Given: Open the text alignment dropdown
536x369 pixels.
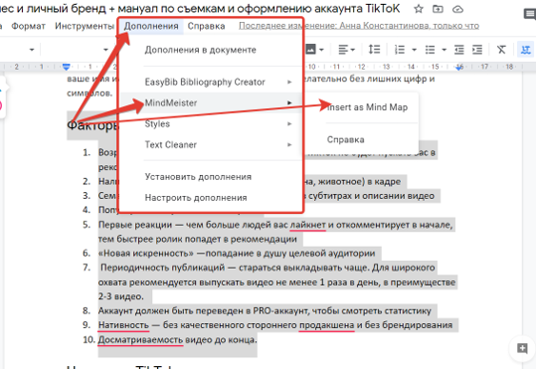Looking at the screenshot, I should [347, 50].
